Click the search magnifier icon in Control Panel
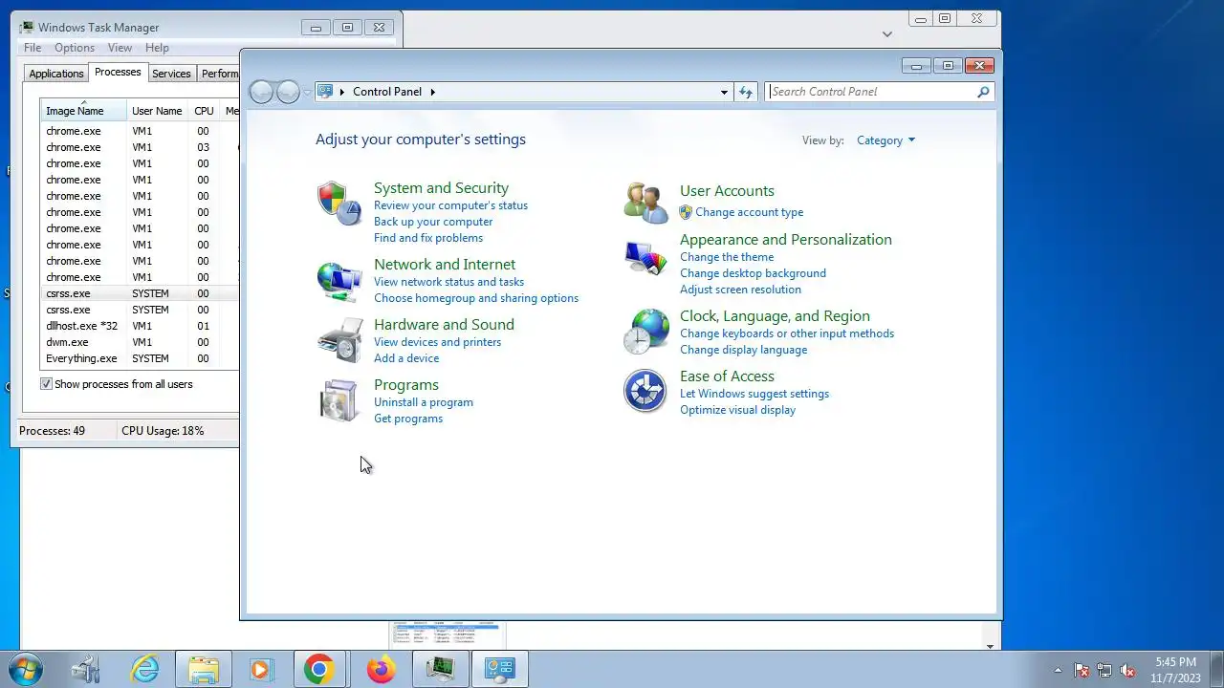Image resolution: width=1224 pixels, height=688 pixels. click(983, 92)
